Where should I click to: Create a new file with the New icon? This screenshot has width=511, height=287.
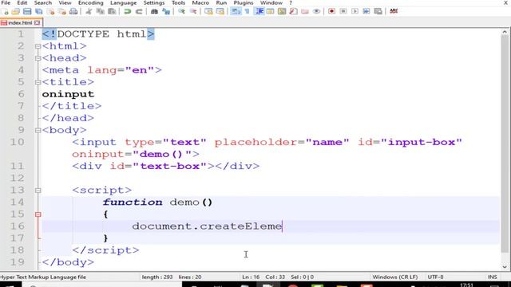5,11
